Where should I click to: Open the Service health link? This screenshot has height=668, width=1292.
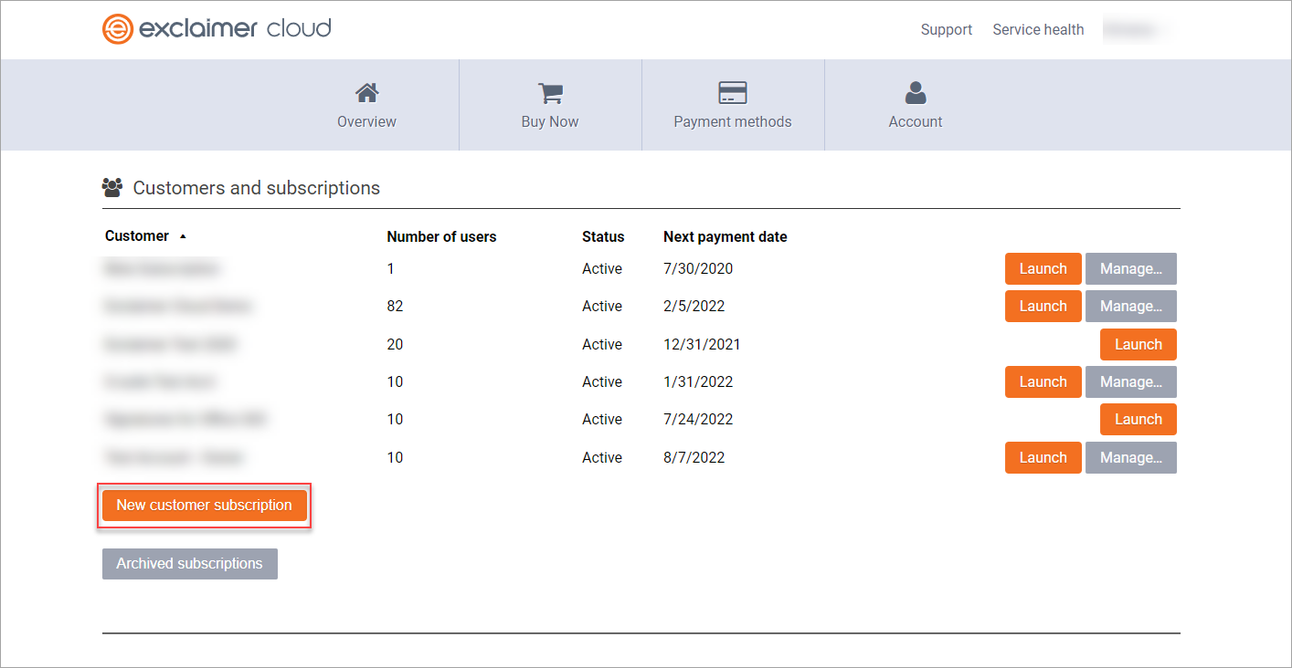coord(1038,30)
